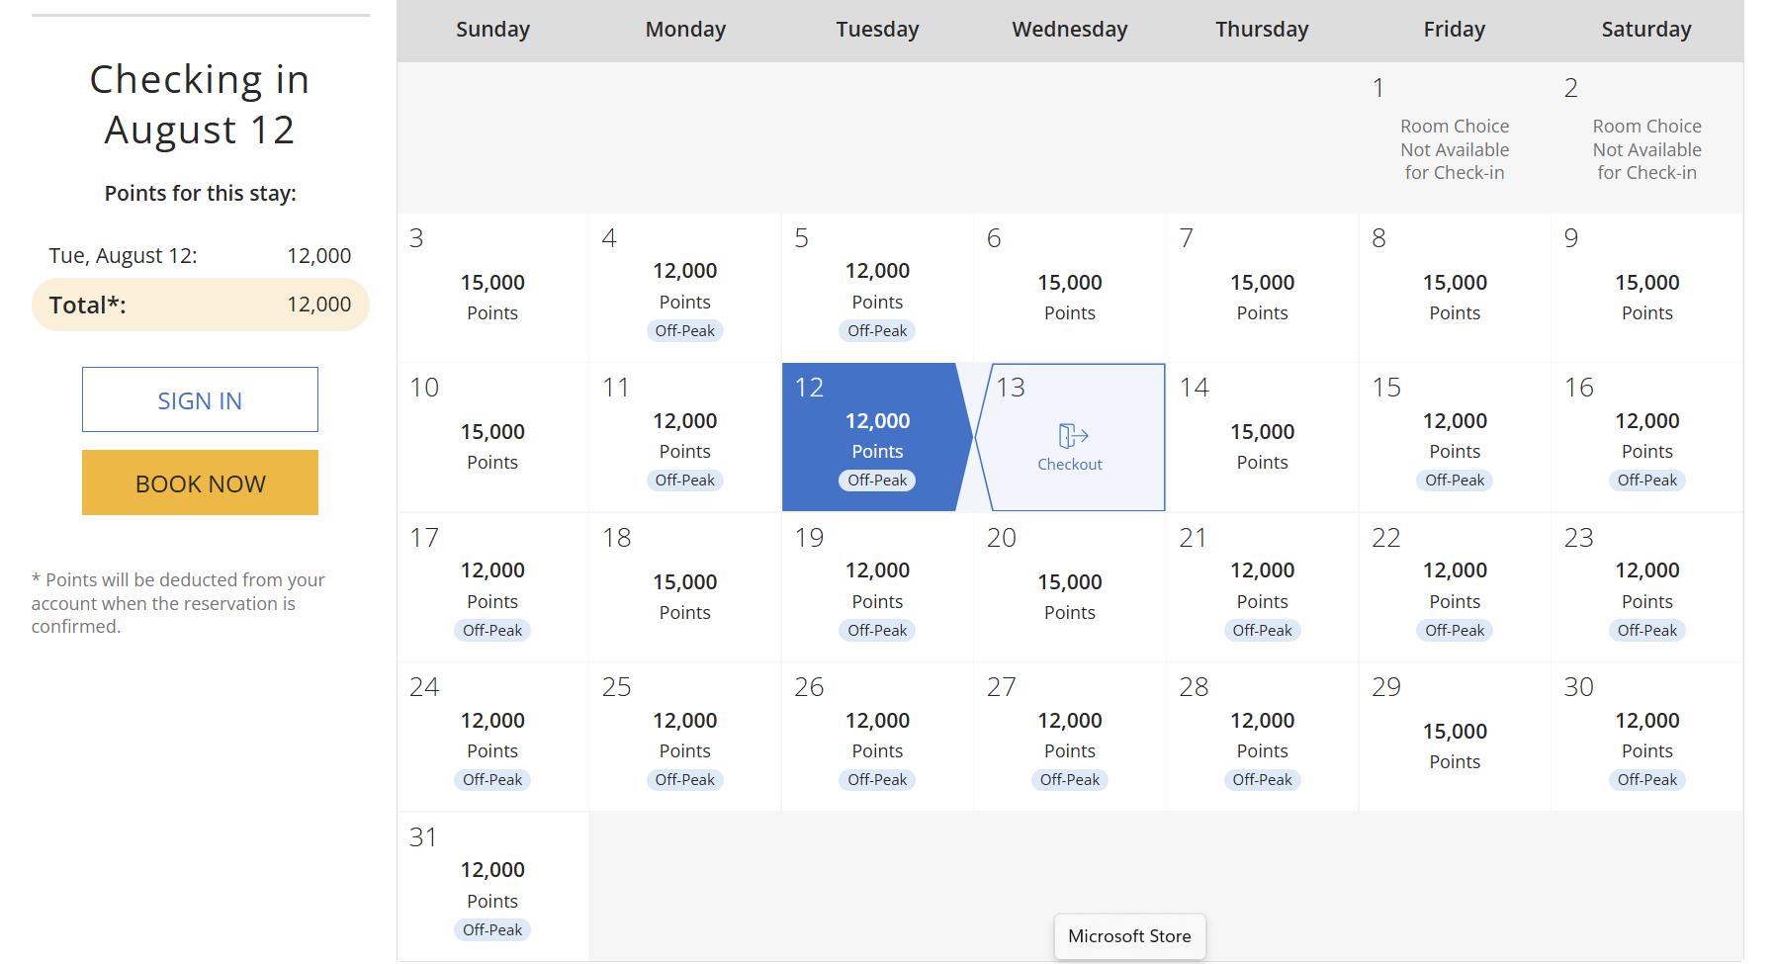
Task: Select August 18 with 15,000 points
Action: (x=684, y=587)
